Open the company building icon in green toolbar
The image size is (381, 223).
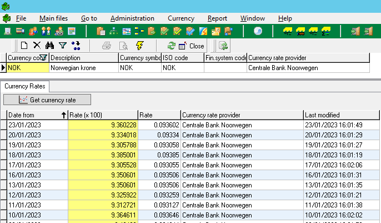[8, 31]
